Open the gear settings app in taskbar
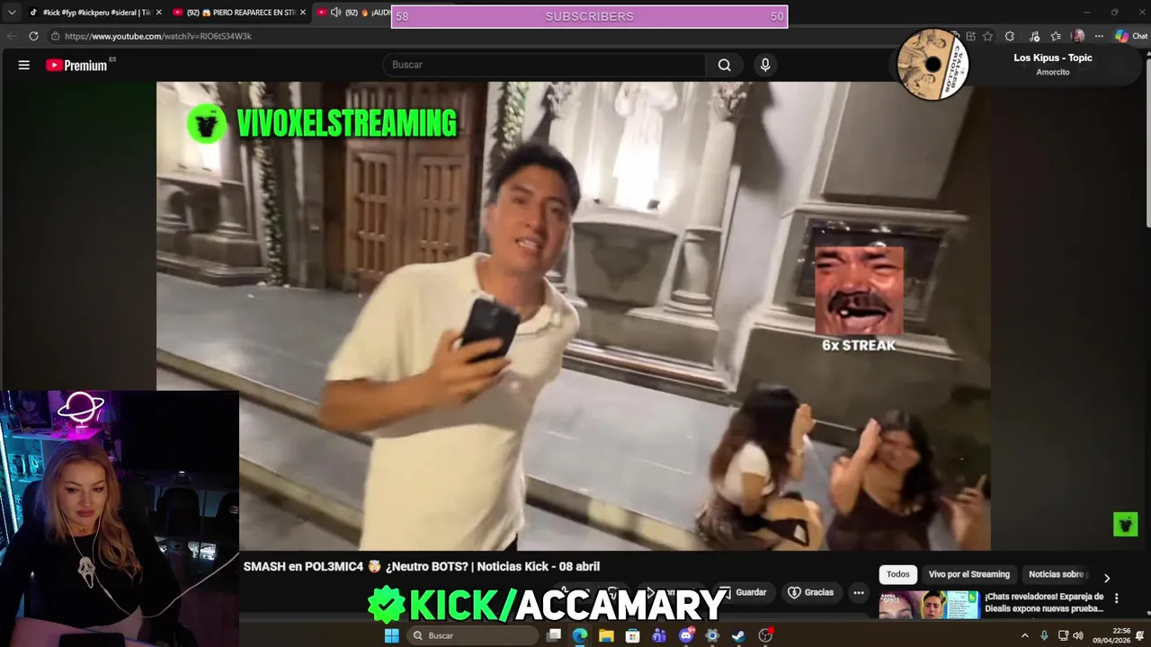Viewport: 1151px width, 647px height. click(x=712, y=635)
